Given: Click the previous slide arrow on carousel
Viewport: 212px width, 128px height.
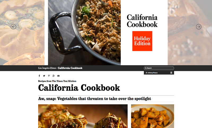Looking at the screenshot, I should click(14, 27).
